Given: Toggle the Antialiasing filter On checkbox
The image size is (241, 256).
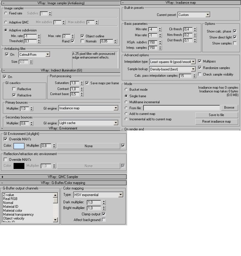Looking at the screenshot, I should point(7,55).
